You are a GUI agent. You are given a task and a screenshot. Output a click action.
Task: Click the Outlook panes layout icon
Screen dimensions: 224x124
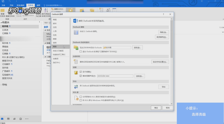pos(76,32)
